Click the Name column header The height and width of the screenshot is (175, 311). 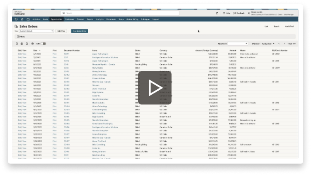(x=95, y=51)
